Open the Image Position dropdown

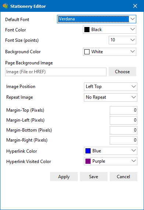(x=110, y=87)
